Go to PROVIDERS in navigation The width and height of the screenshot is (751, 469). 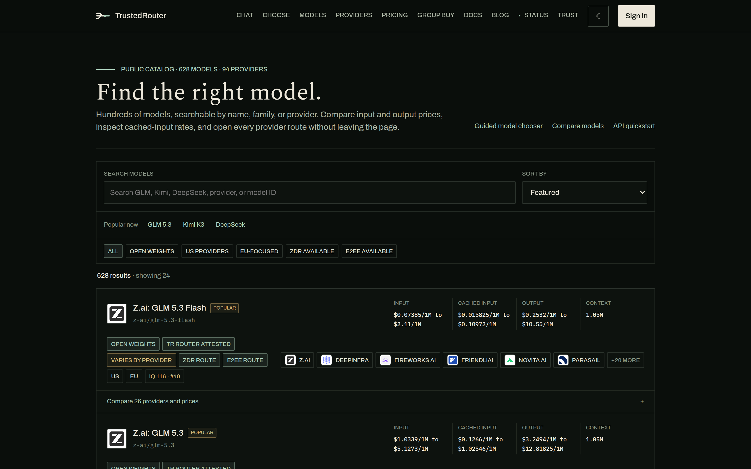pyautogui.click(x=354, y=15)
